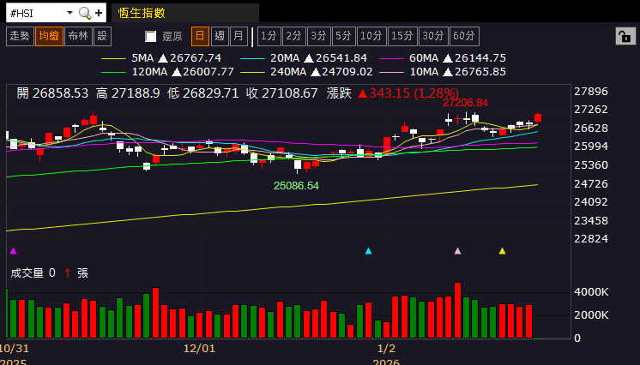
Task: Click the 12/01 date axis label
Action: tap(199, 349)
